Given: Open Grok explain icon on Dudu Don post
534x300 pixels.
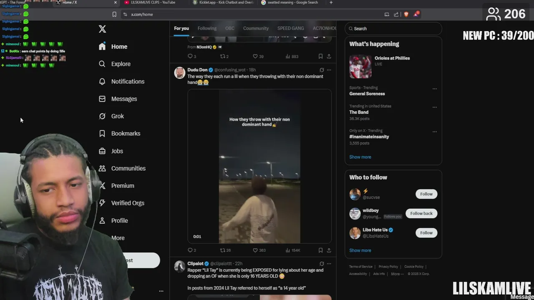Looking at the screenshot, I should [x=321, y=70].
